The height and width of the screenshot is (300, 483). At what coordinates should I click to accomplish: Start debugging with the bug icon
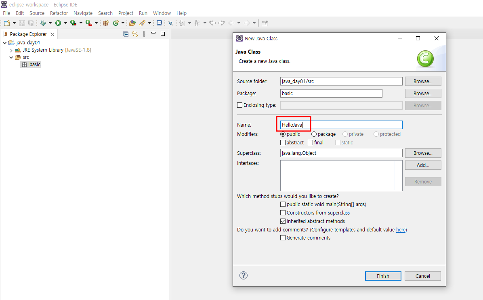point(43,23)
